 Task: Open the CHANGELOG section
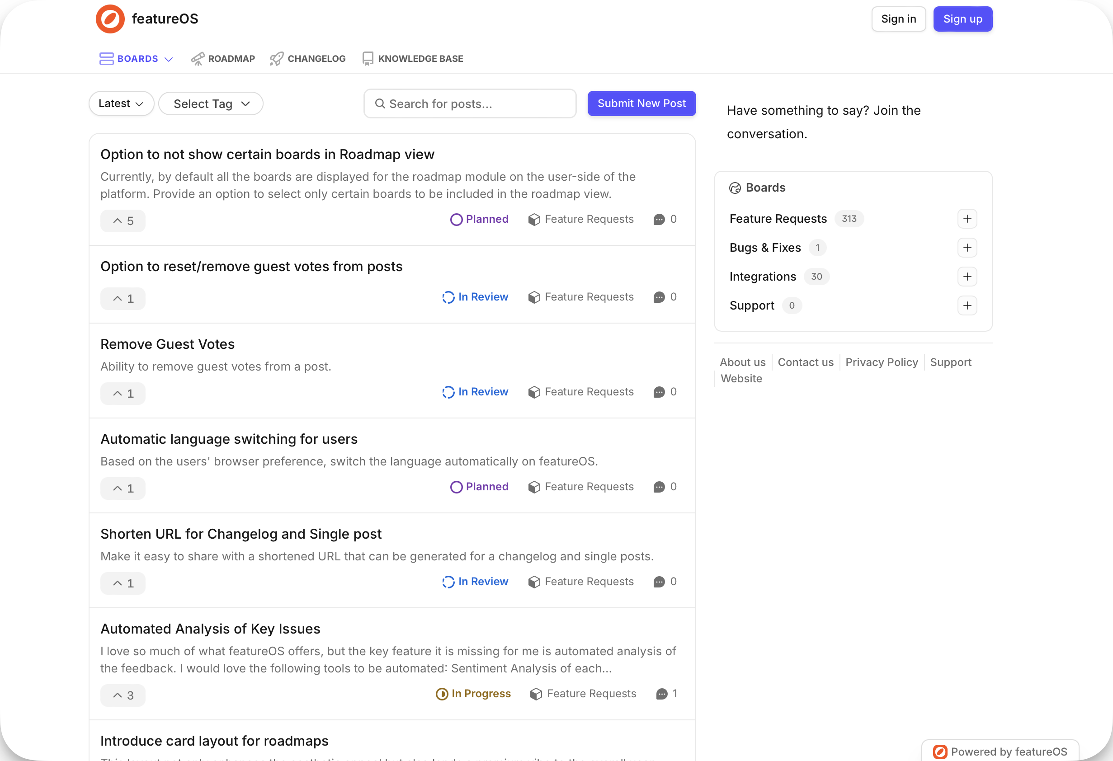tap(307, 58)
